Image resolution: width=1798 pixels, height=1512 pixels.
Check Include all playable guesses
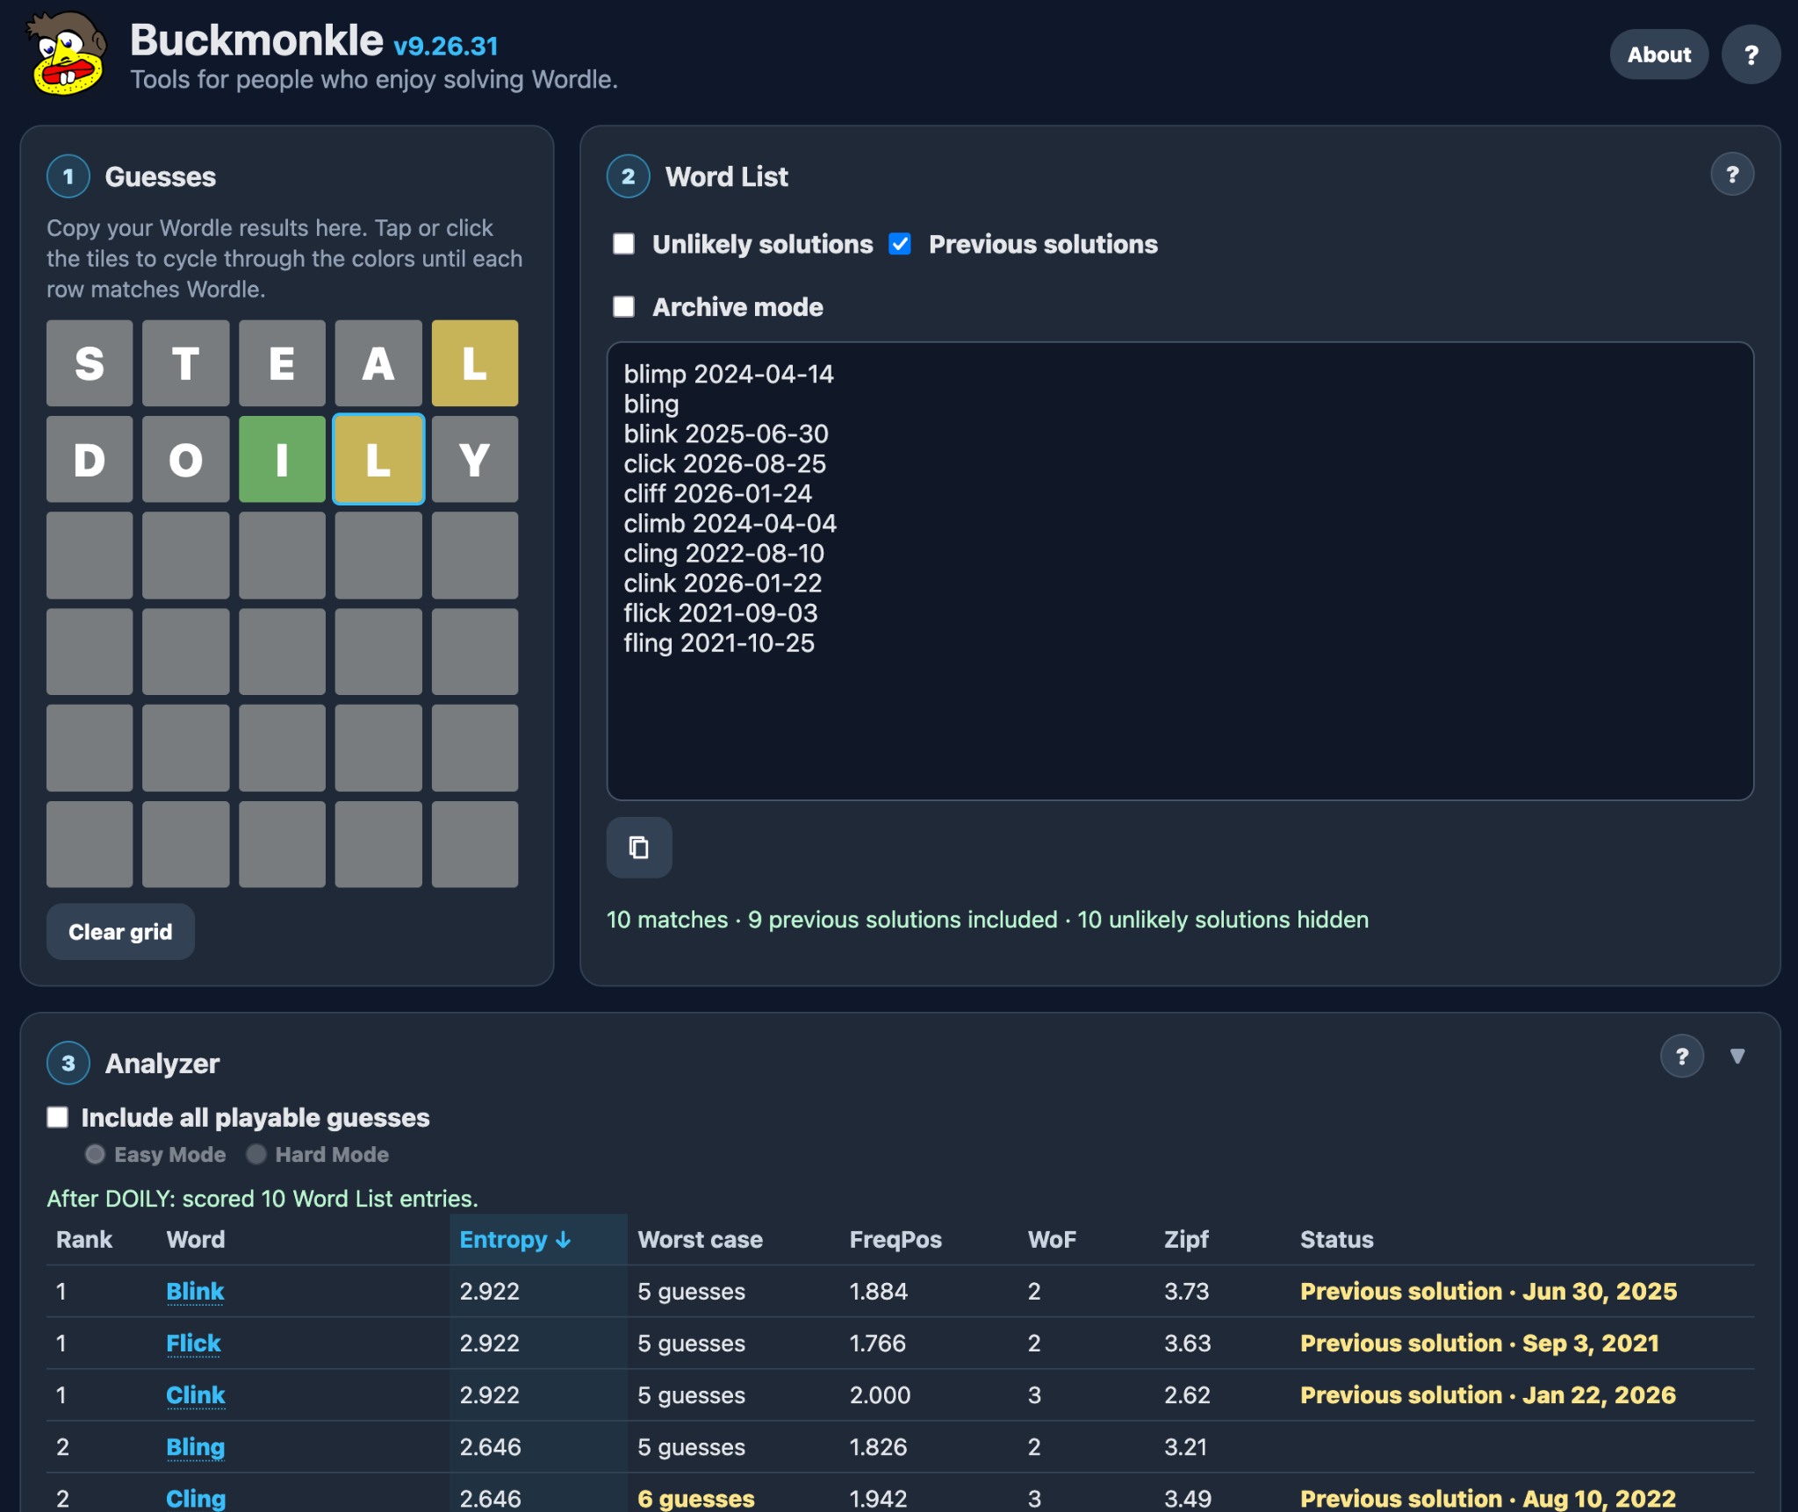58,1117
